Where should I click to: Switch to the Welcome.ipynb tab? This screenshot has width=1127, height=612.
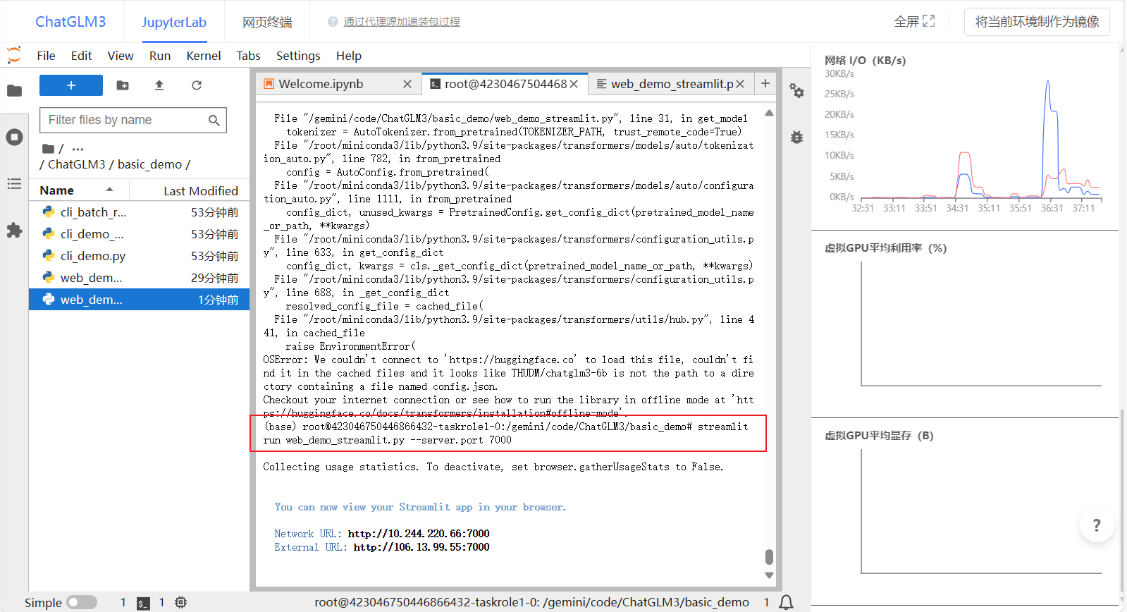tap(321, 84)
